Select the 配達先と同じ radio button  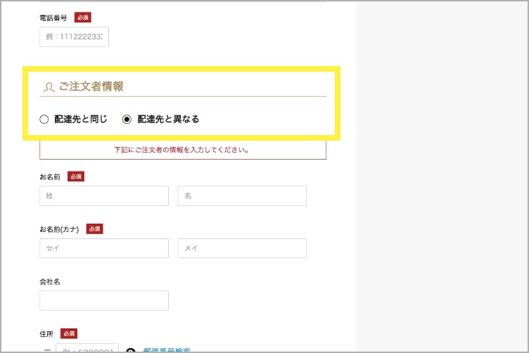pyautogui.click(x=44, y=120)
